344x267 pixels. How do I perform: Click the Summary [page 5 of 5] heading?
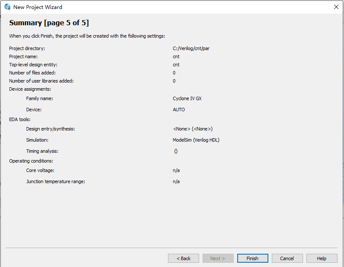click(x=49, y=23)
